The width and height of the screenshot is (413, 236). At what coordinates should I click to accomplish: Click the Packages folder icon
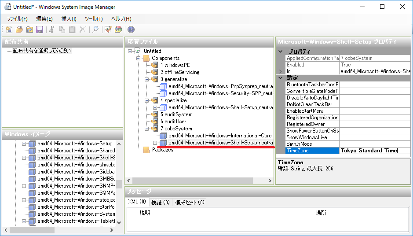[146, 150]
